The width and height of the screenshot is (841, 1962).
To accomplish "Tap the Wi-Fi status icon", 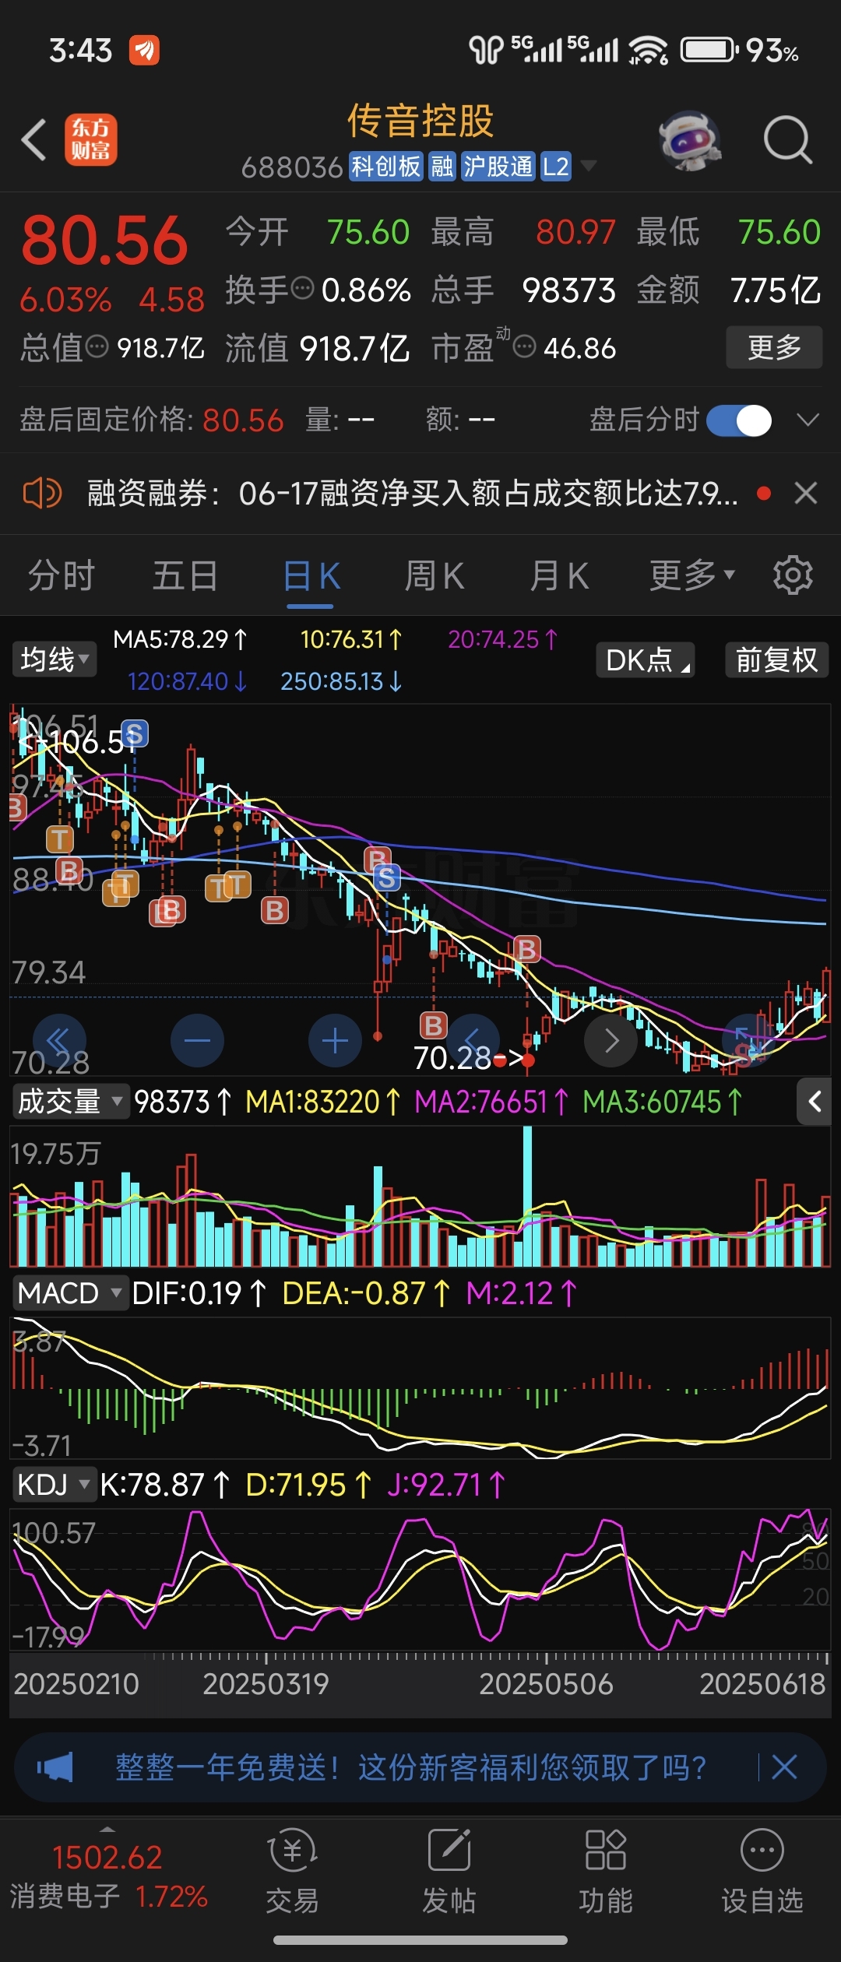I will pyautogui.click(x=648, y=51).
